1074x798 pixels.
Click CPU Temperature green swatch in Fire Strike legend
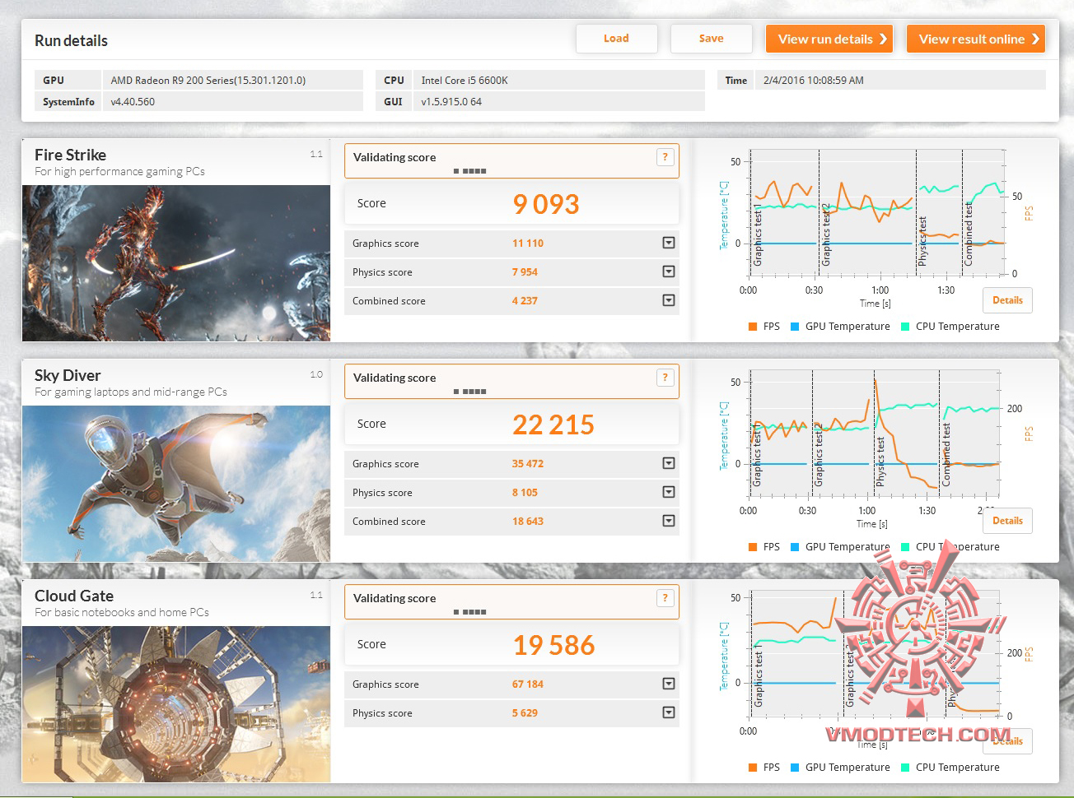905,327
